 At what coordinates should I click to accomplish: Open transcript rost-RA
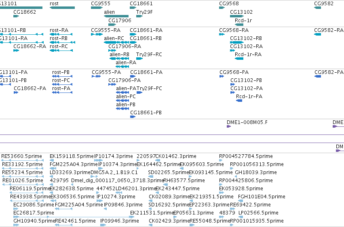click(x=59, y=30)
